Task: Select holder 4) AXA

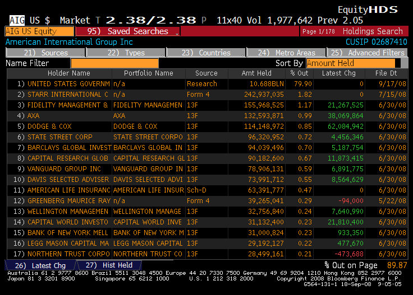Action: tap(29, 116)
